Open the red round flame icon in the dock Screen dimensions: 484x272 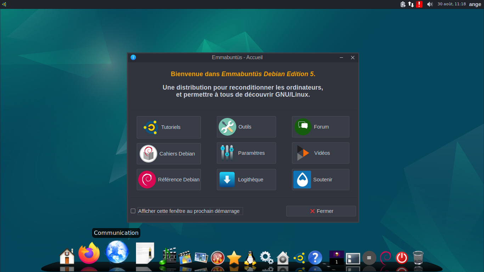pos(218,258)
